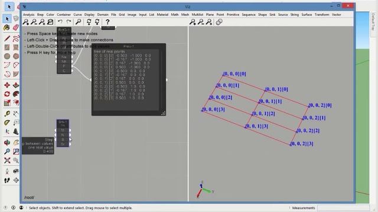Select SketchUp's Protractor tool
This screenshot has height=212, width=378.
tap(7, 122)
